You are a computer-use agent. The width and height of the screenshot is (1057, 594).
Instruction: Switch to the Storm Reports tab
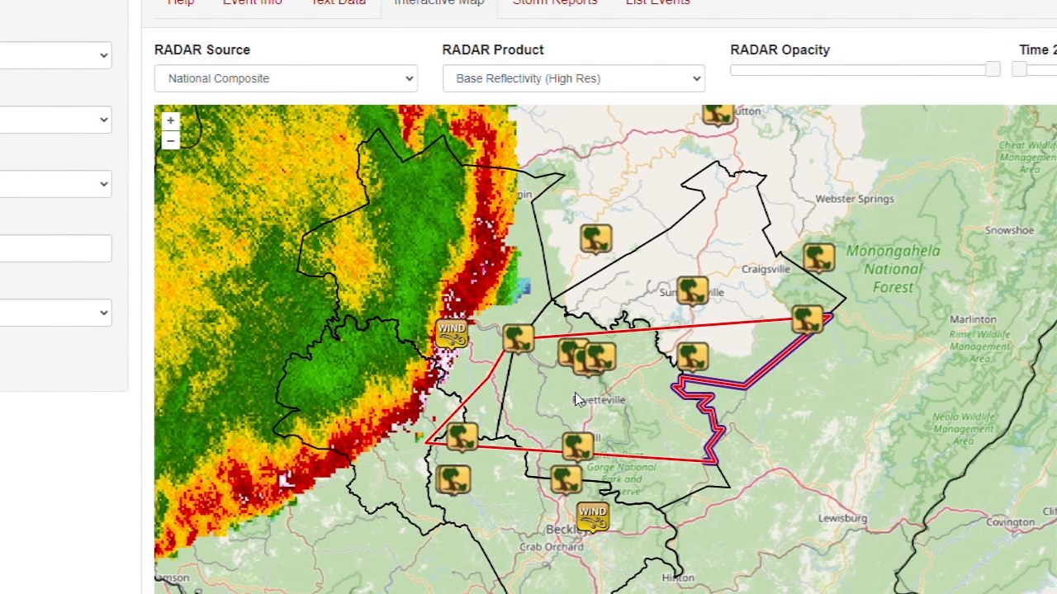555,3
